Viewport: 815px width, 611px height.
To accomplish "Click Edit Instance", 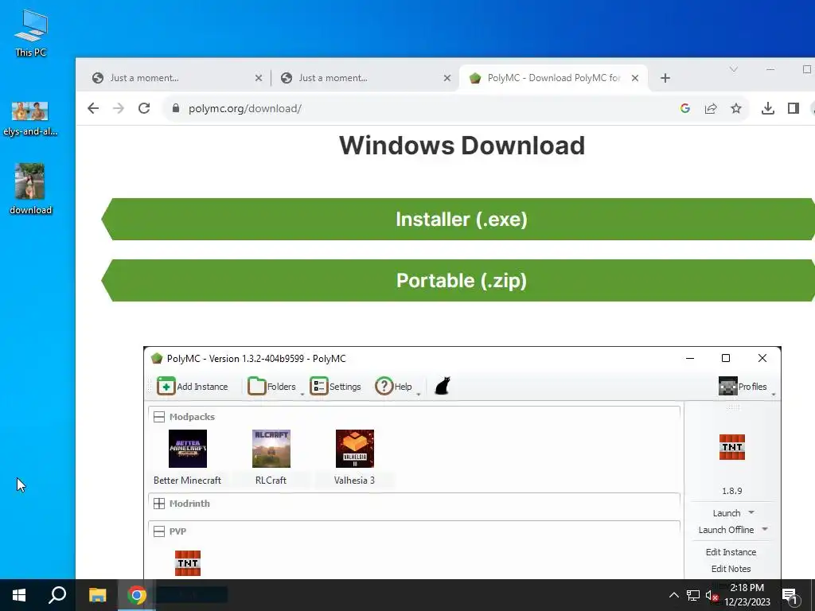I will (x=731, y=552).
